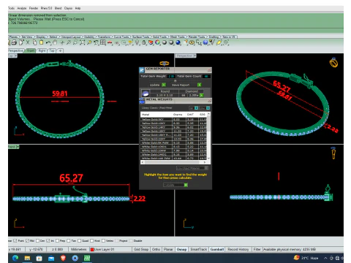Click Update button in Gem Reporter
Image resolution: width=351 pixels, height=263 pixels.
[x=157, y=85]
